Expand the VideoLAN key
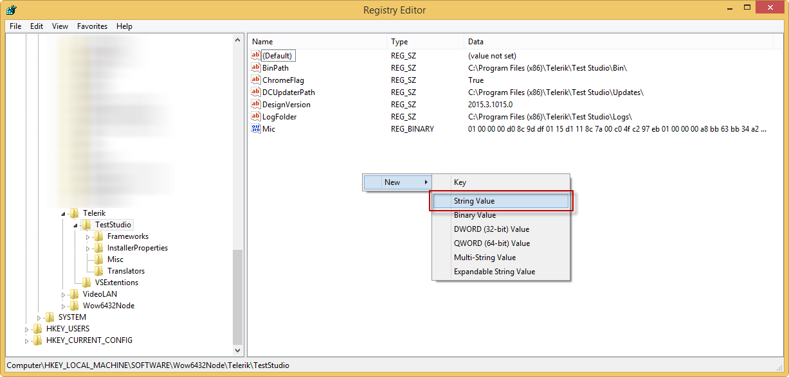Screen dimensions: 789x377 click(x=64, y=294)
